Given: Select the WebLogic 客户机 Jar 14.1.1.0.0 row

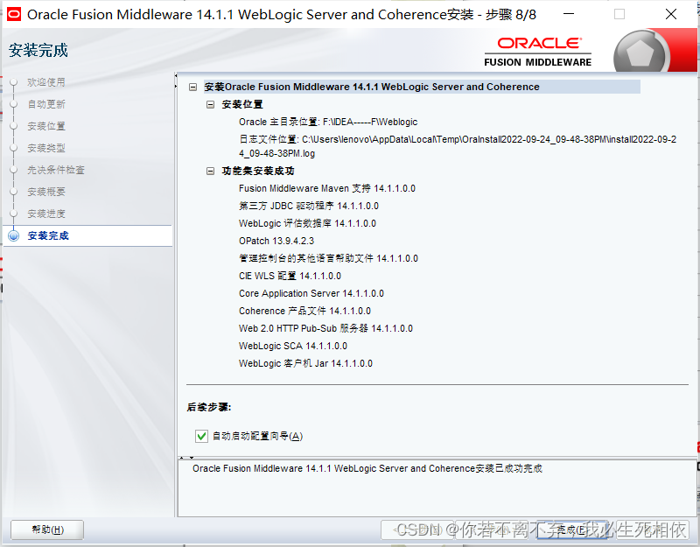Looking at the screenshot, I should [x=305, y=363].
